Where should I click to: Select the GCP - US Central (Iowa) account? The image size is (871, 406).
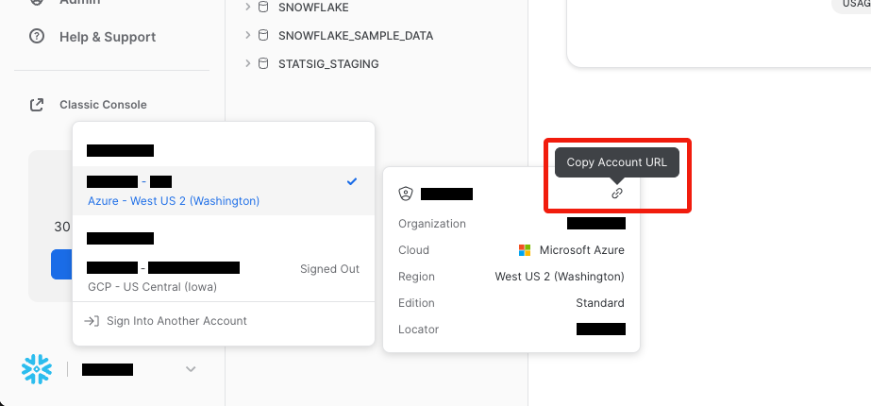tap(224, 277)
